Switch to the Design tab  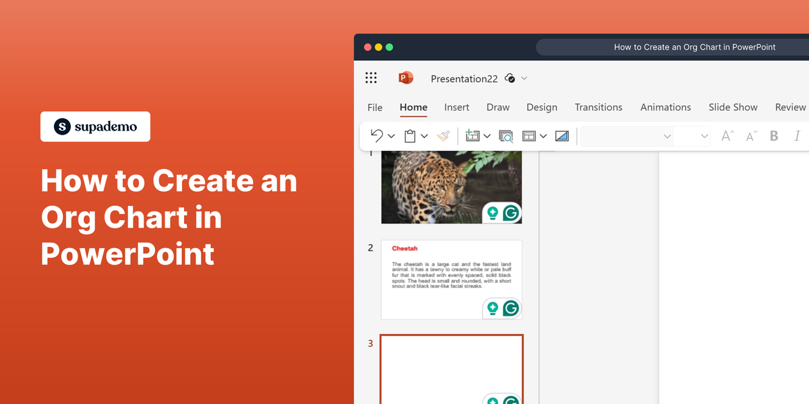[x=542, y=107]
